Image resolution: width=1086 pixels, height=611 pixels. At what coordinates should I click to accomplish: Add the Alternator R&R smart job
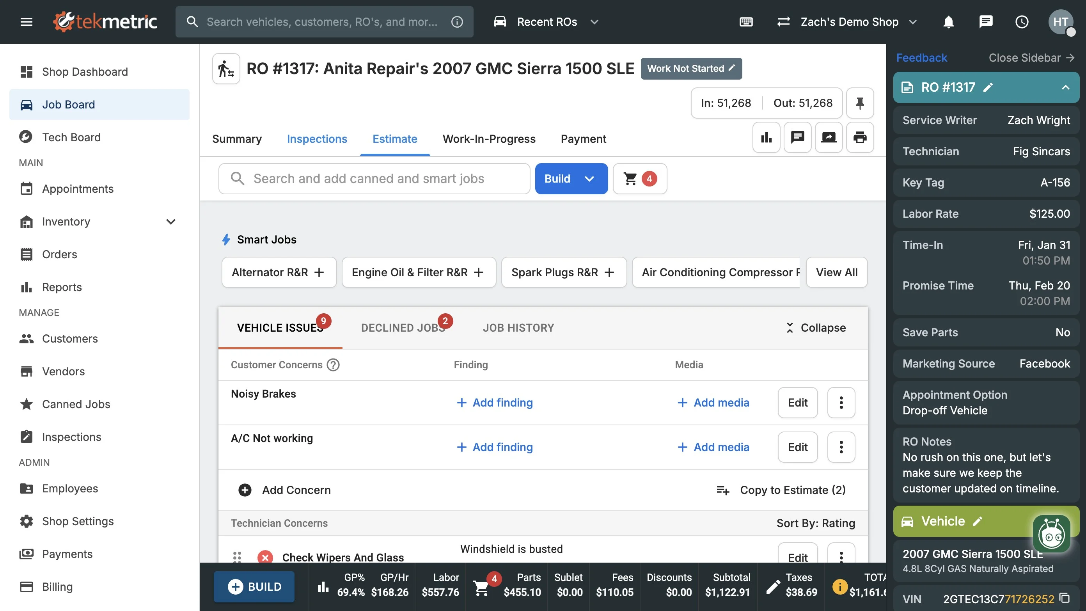279,272
